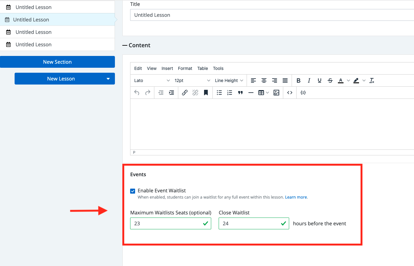Insert a merge field variable

tap(303, 93)
